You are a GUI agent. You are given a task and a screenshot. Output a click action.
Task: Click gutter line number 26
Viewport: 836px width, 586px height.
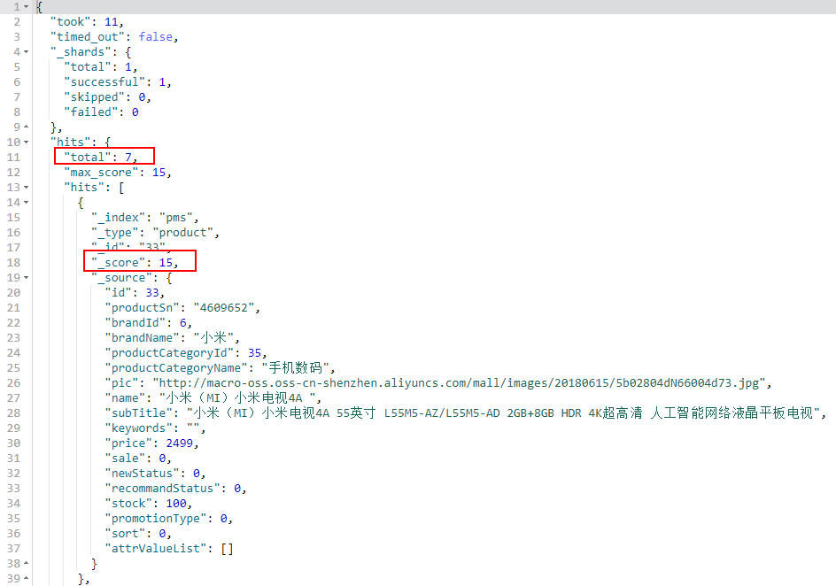click(x=13, y=383)
